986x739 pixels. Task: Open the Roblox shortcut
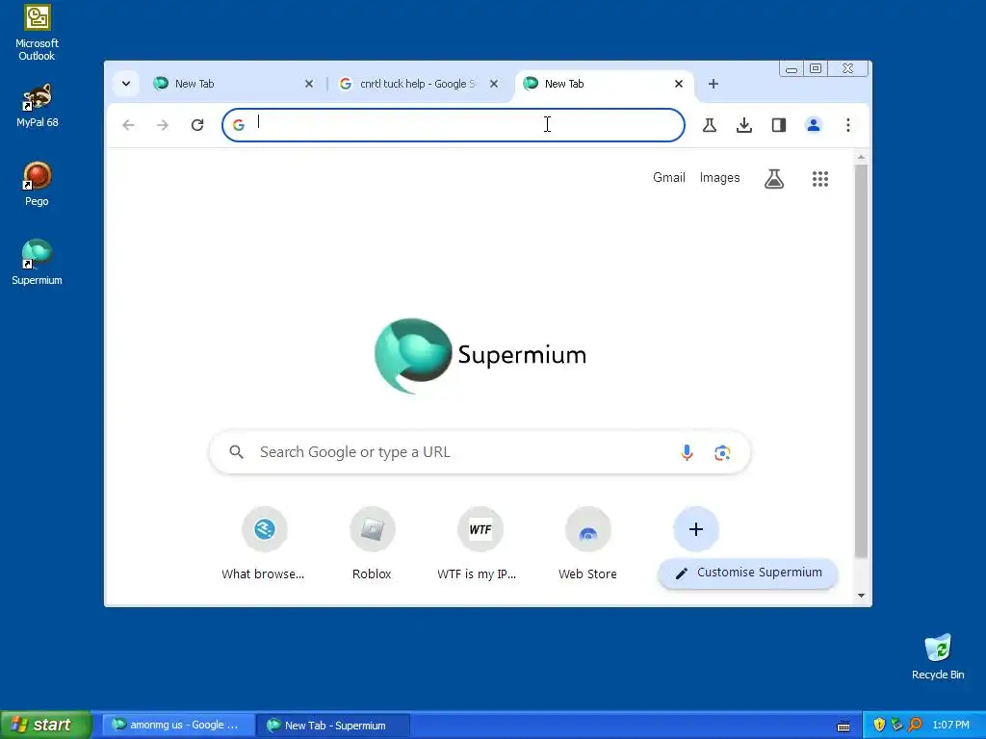[373, 545]
